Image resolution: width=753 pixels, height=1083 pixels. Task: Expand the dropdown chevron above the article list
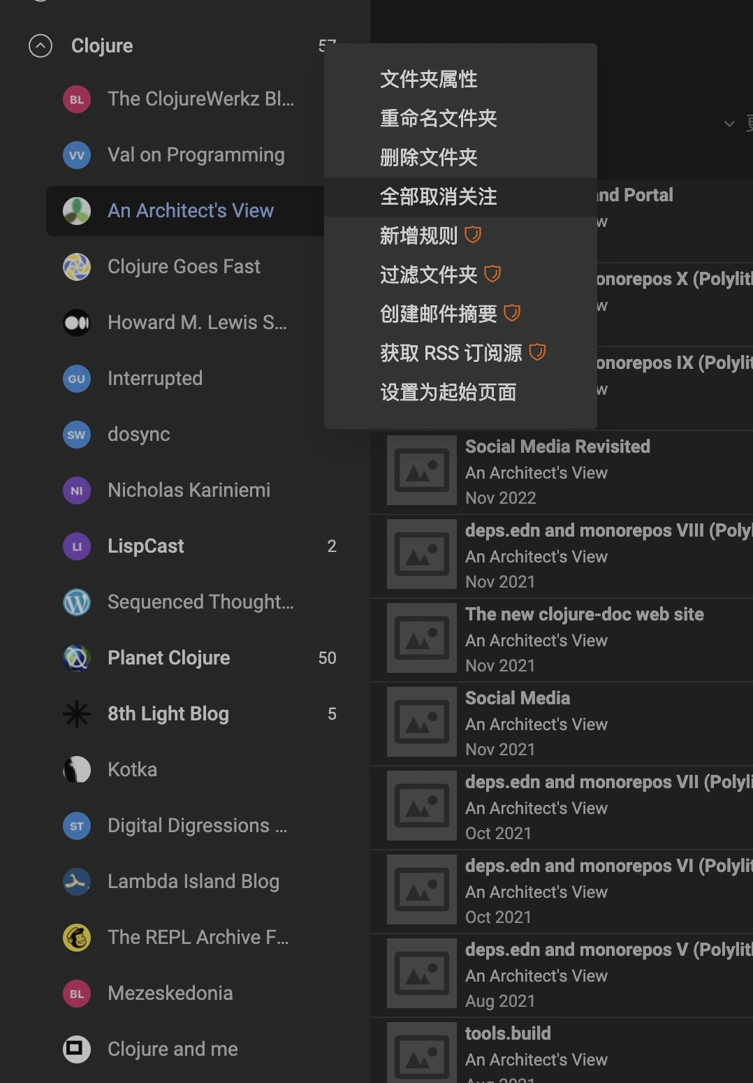pyautogui.click(x=729, y=124)
